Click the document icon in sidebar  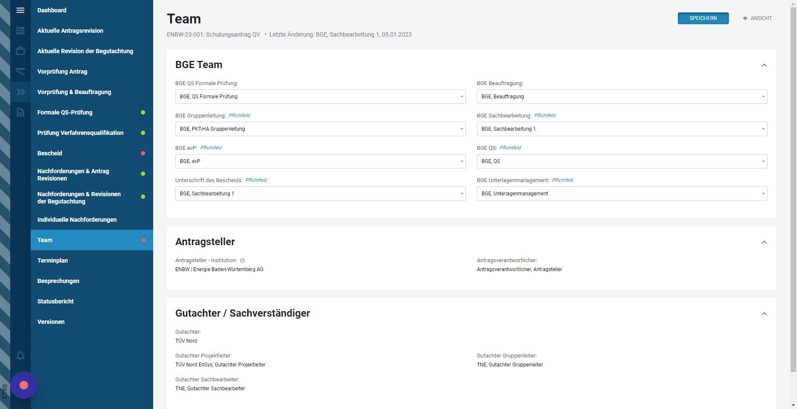pyautogui.click(x=20, y=112)
